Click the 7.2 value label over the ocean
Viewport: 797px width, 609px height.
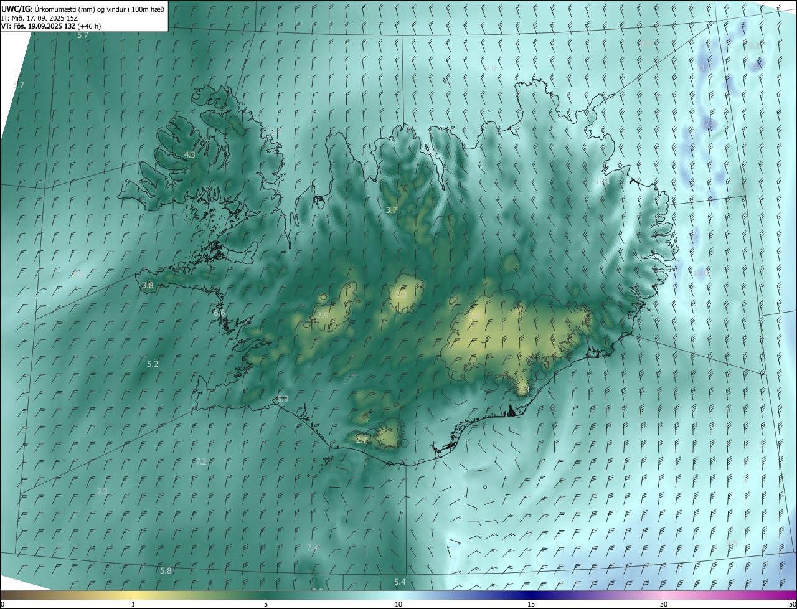[x=201, y=461]
